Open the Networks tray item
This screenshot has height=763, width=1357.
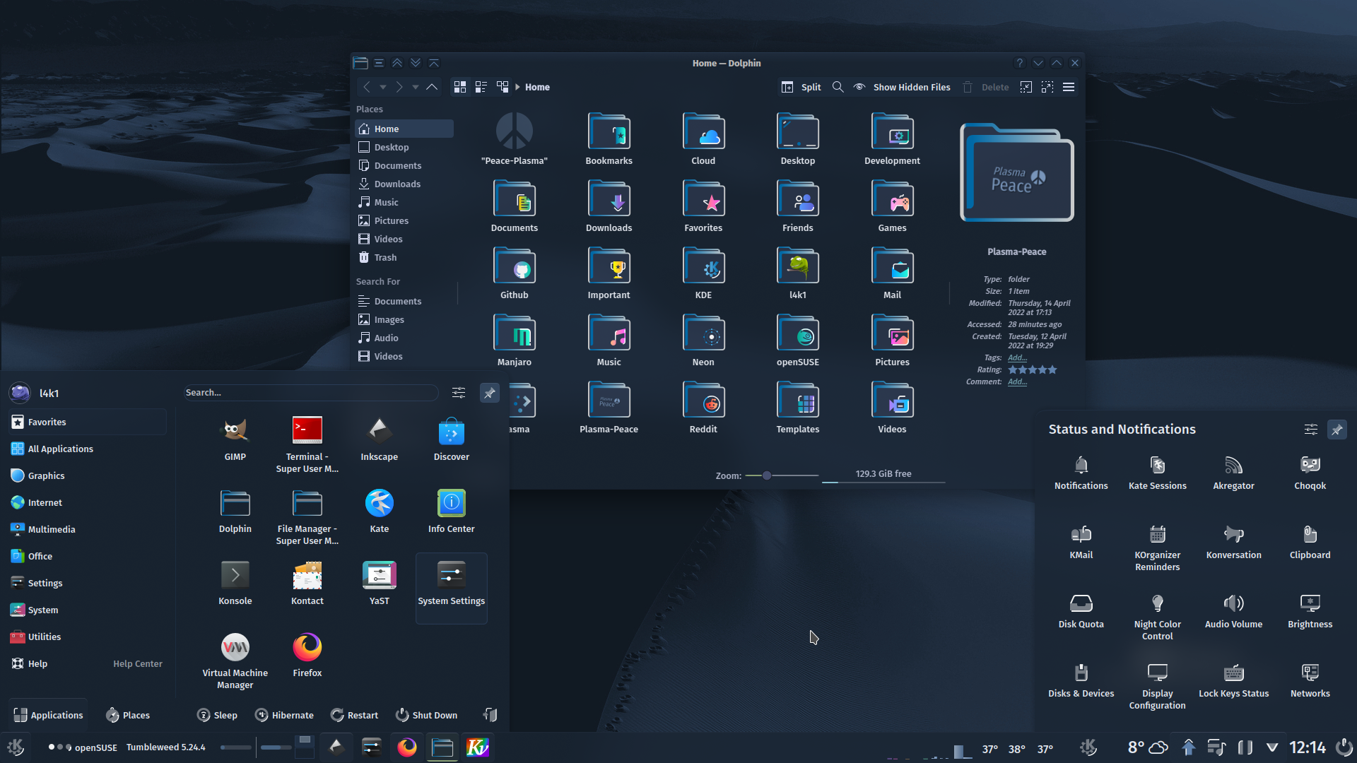(x=1310, y=680)
